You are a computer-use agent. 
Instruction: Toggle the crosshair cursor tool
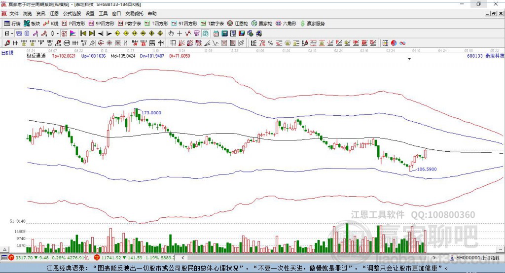(x=180, y=34)
